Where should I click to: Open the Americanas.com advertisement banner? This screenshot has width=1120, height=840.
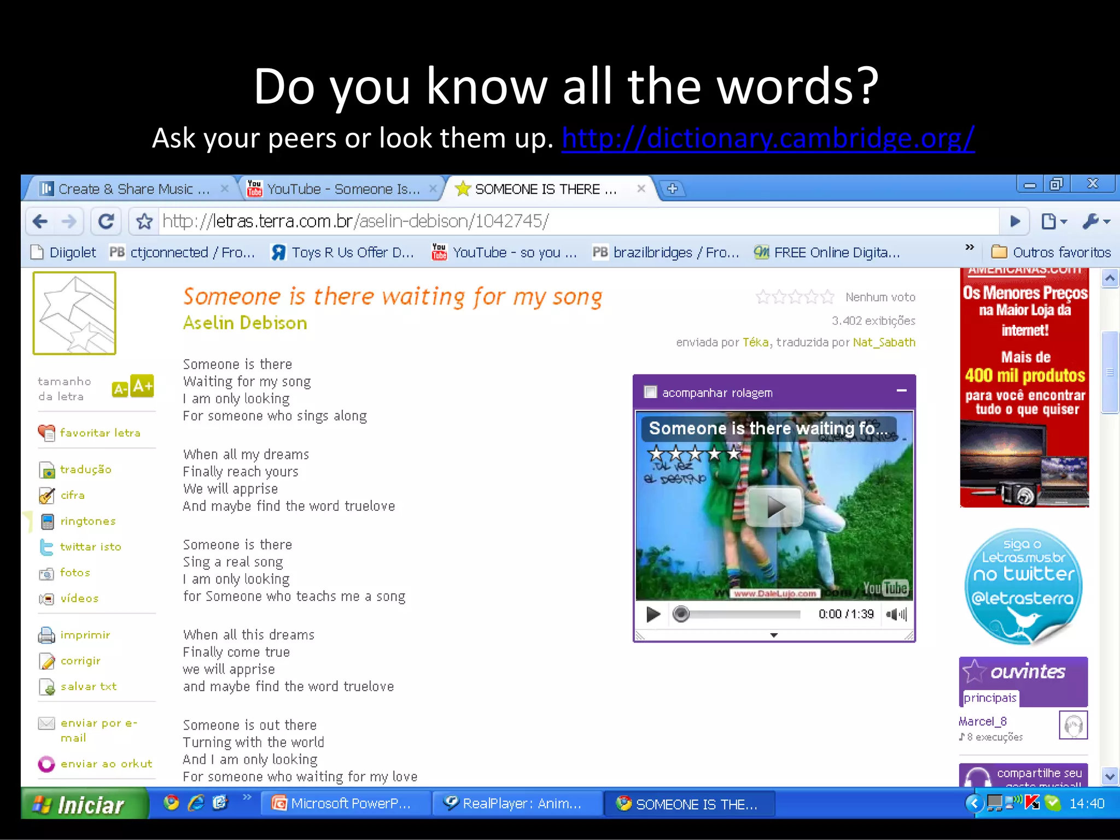pyautogui.click(x=1025, y=387)
